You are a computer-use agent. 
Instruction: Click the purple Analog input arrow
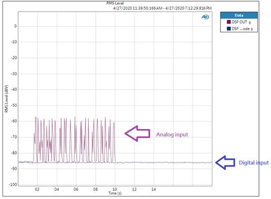pyautogui.click(x=138, y=134)
